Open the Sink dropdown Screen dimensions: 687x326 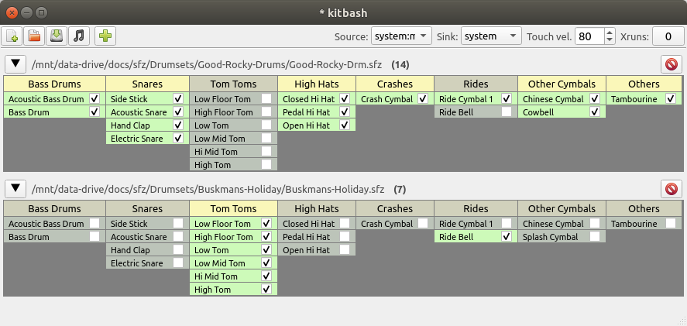coord(491,36)
